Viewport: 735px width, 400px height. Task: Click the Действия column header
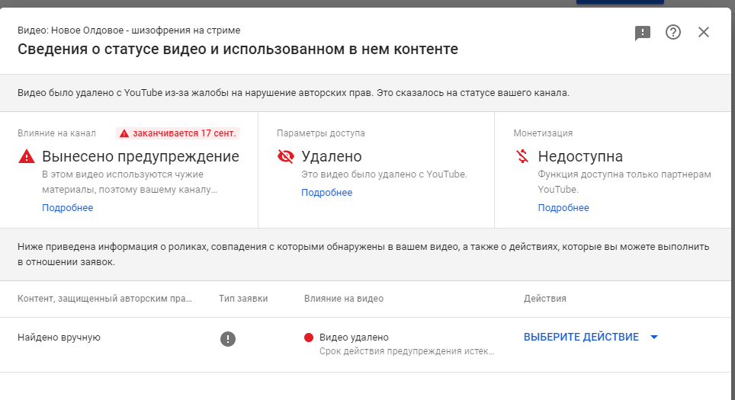(x=545, y=299)
